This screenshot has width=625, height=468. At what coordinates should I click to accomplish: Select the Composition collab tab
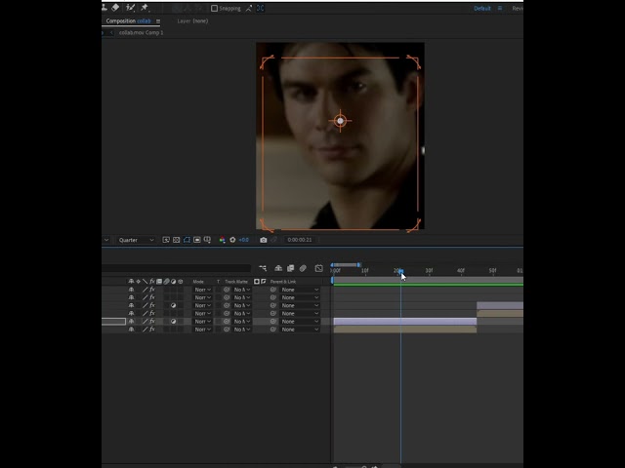click(128, 21)
